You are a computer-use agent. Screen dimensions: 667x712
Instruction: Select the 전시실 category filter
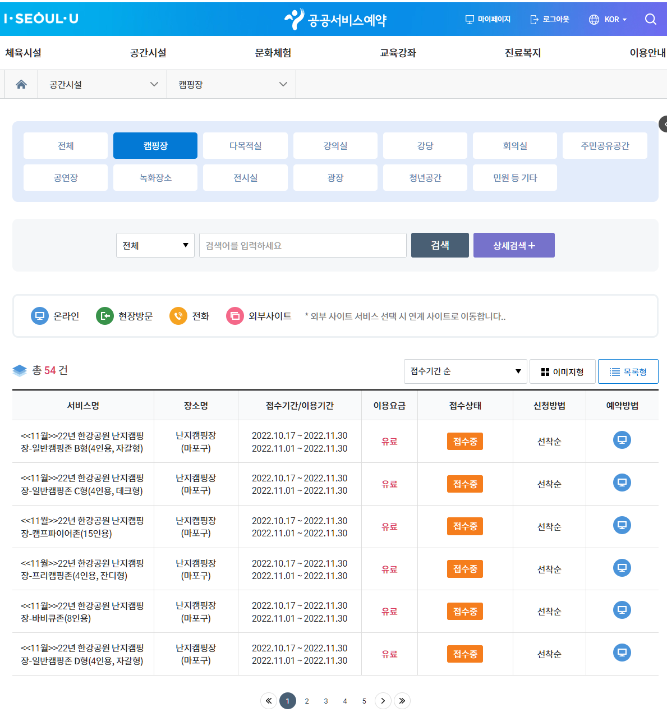pos(245,178)
